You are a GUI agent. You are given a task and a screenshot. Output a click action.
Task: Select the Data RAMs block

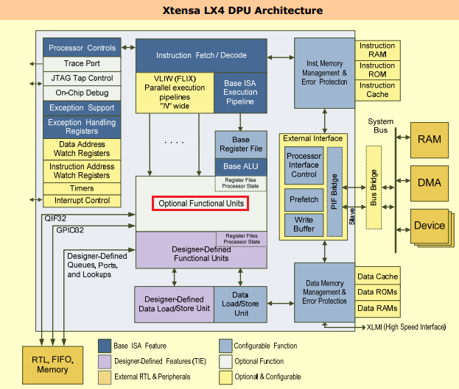[377, 309]
